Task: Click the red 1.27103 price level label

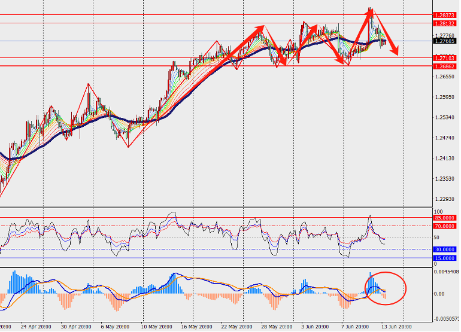Action: pos(445,58)
